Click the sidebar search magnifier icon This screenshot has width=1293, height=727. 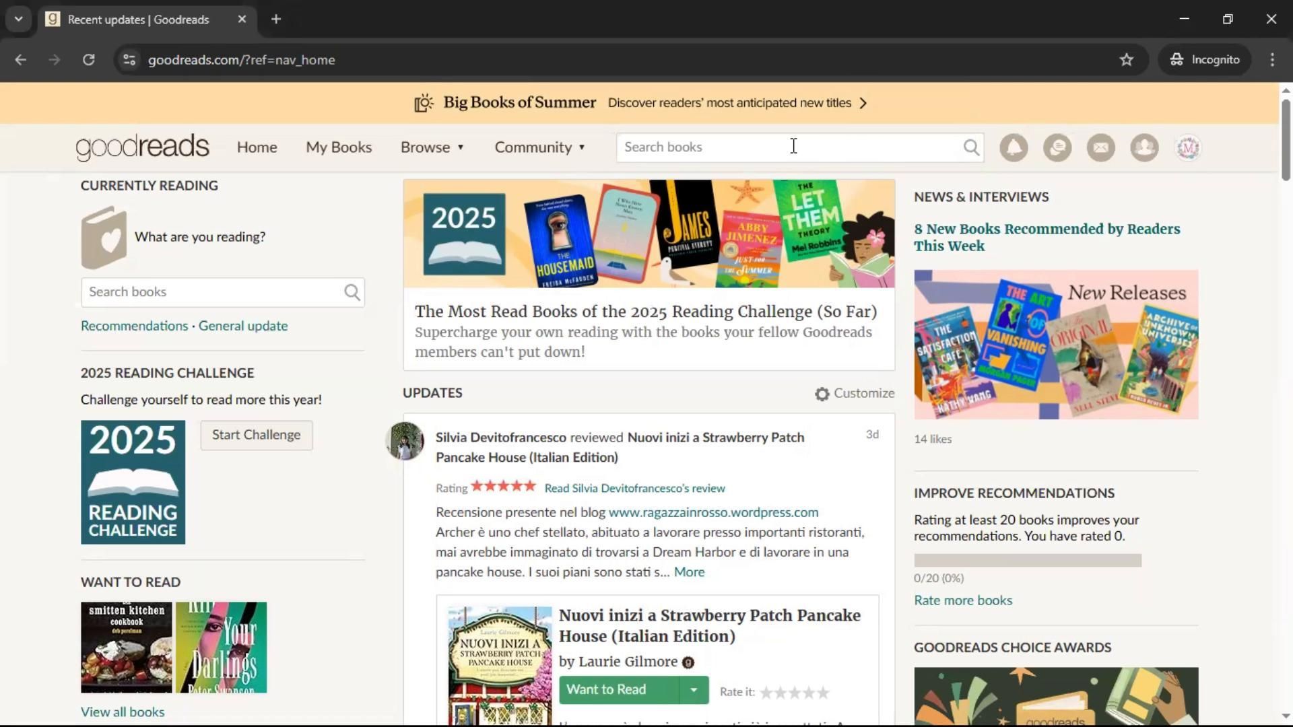pos(352,292)
